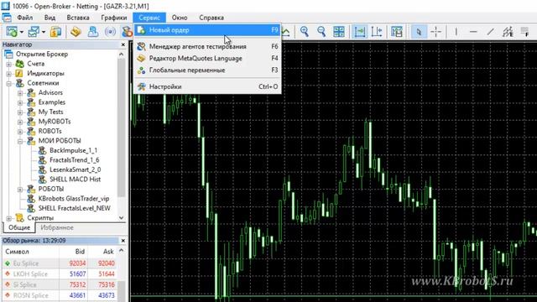This screenshot has width=537, height=302.
Task: Switch to the Общие tab
Action: tap(19, 227)
